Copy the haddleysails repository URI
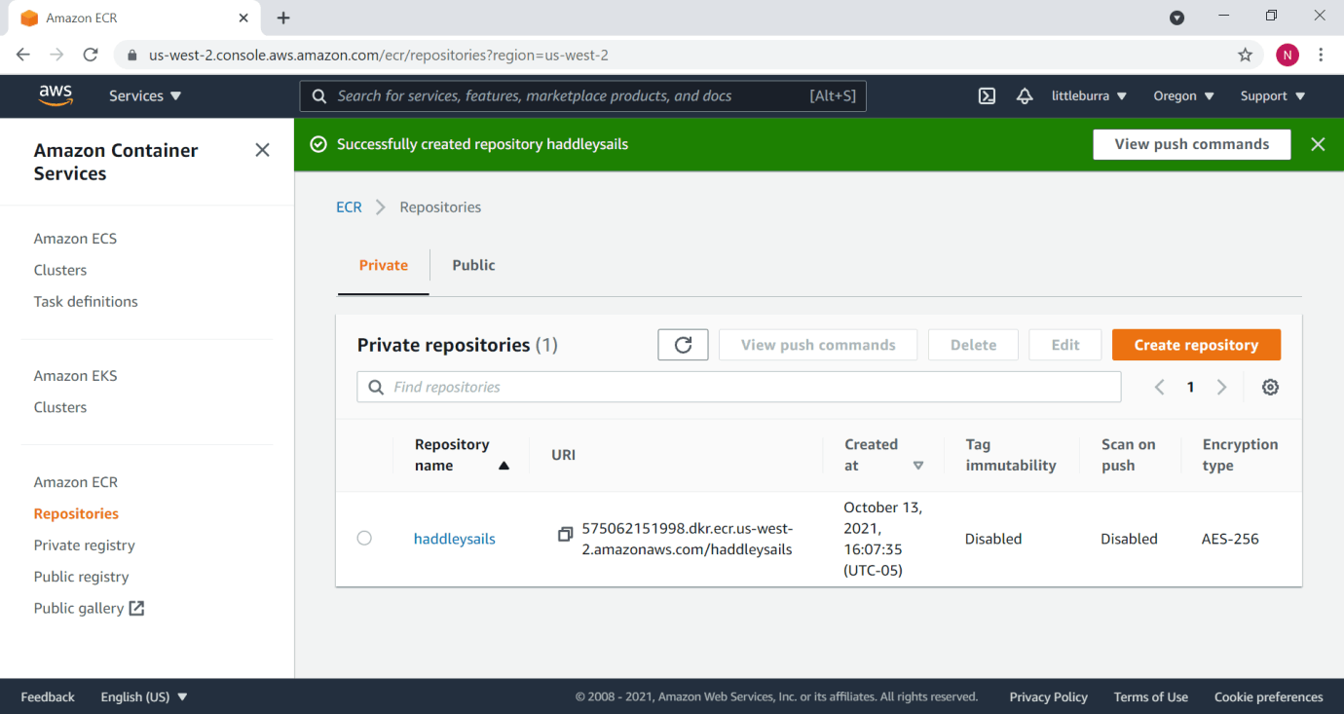The height and width of the screenshot is (714, 1344). click(x=565, y=534)
